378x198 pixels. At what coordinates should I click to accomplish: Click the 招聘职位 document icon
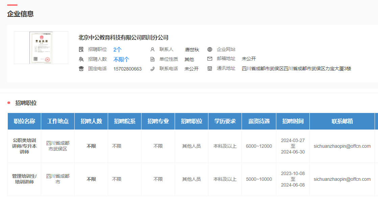point(81,50)
